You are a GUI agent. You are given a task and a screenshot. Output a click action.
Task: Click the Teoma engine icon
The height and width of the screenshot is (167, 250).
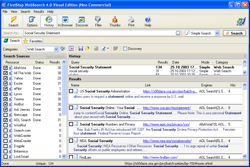click(10, 99)
